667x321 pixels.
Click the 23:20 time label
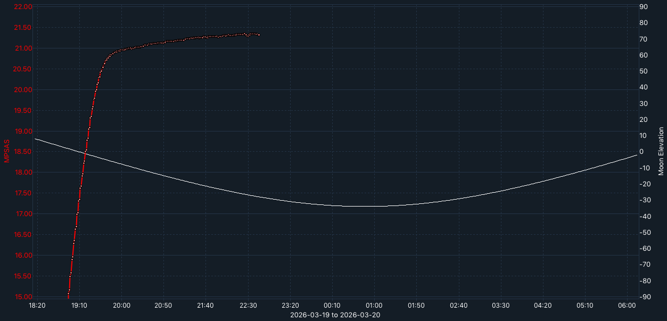(290, 306)
